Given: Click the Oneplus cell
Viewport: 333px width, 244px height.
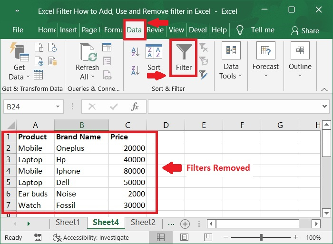Looking at the screenshot, I should coord(81,148).
